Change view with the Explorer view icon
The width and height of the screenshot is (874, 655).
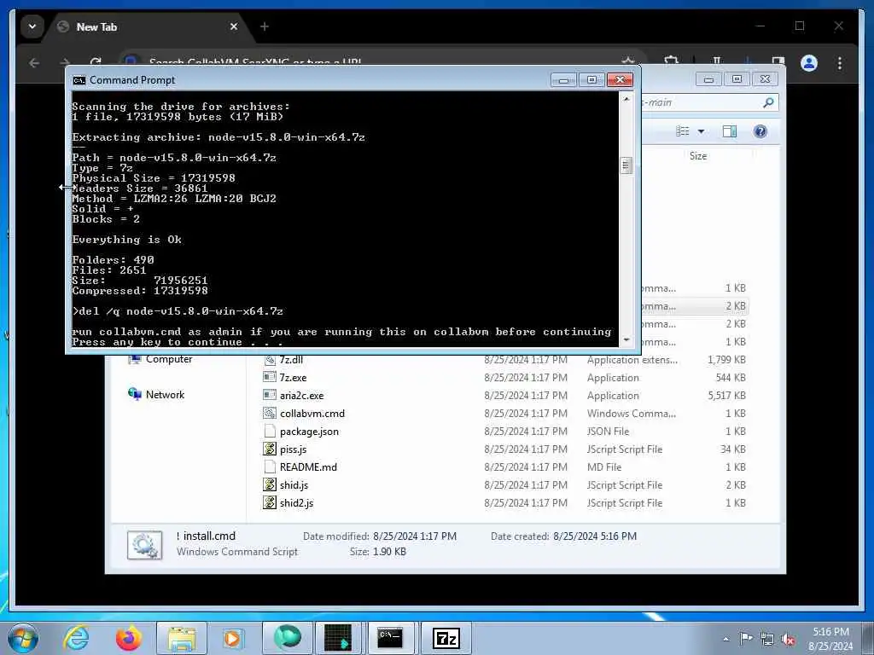[x=682, y=130]
